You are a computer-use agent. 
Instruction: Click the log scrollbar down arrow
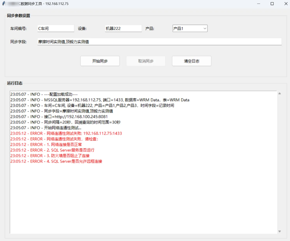tap(280, 231)
